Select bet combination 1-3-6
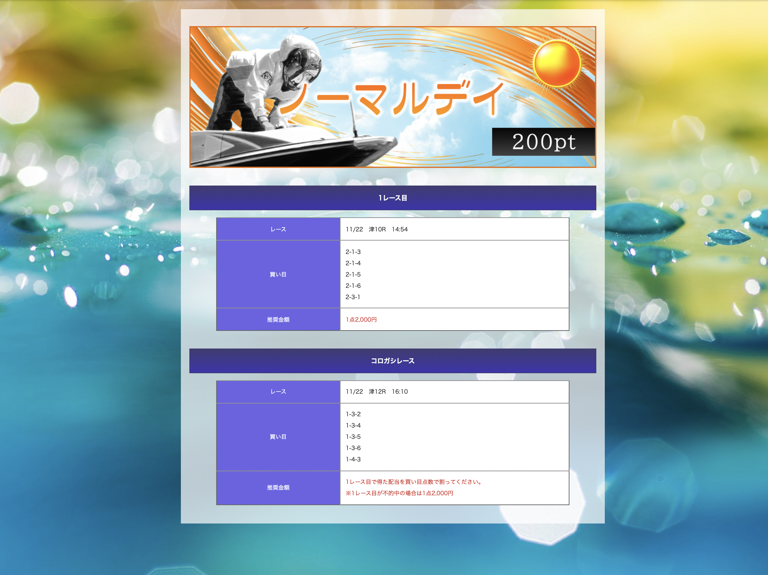The height and width of the screenshot is (575, 768). click(353, 448)
